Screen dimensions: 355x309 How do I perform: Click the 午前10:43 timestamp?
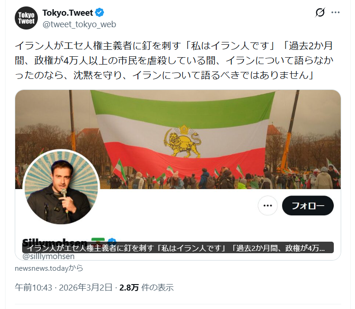[34, 287]
